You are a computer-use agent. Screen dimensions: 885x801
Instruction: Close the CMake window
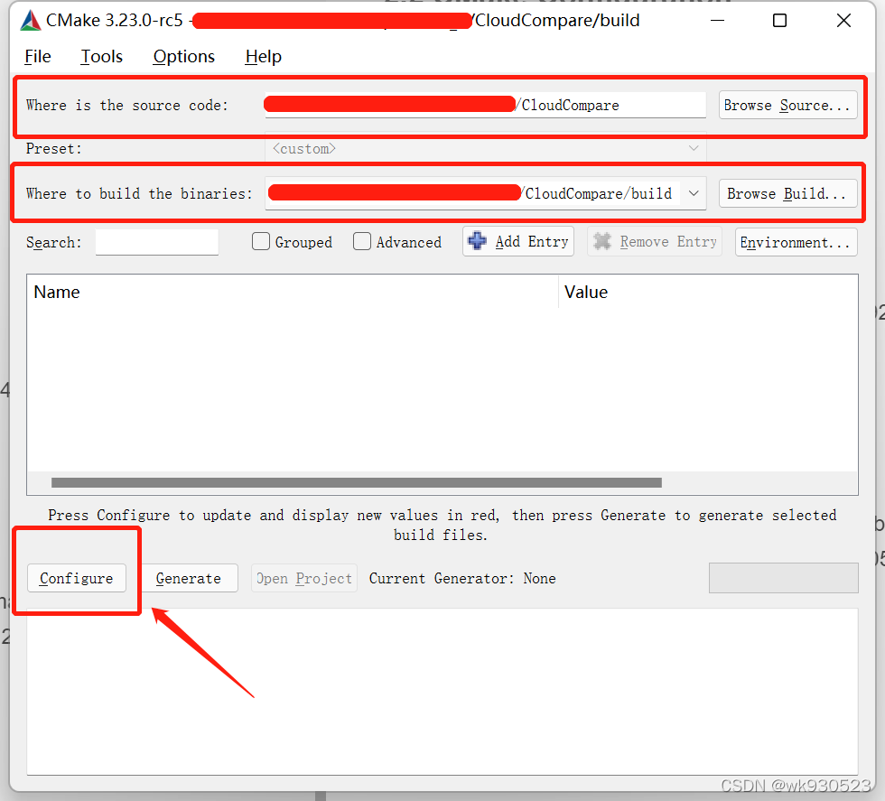[x=843, y=21]
